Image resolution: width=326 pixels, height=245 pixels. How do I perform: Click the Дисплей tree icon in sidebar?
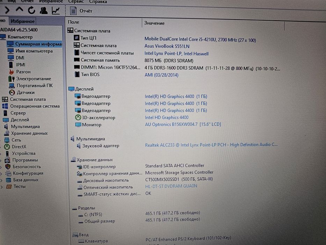point(6,120)
